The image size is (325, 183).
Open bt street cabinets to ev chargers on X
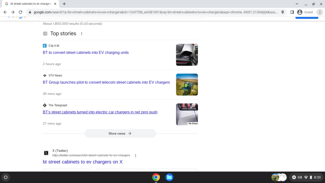[83, 162]
